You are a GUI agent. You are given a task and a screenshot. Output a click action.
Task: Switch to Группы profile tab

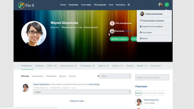(x=118, y=66)
